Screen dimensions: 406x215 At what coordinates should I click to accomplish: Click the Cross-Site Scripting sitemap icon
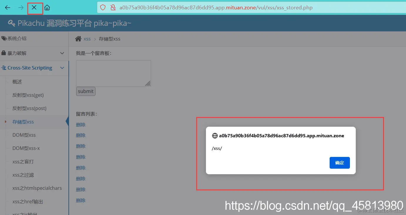point(4,68)
